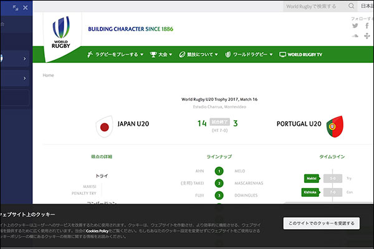The image size is (374, 249).
Task: Click the Makisi try timeline marker
Action: [x=312, y=179]
